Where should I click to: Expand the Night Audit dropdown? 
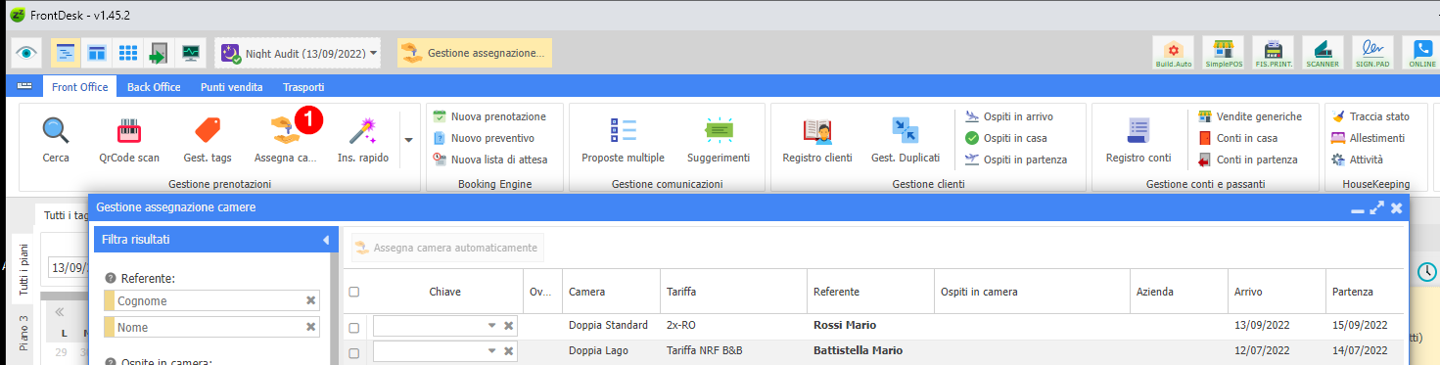click(x=375, y=54)
